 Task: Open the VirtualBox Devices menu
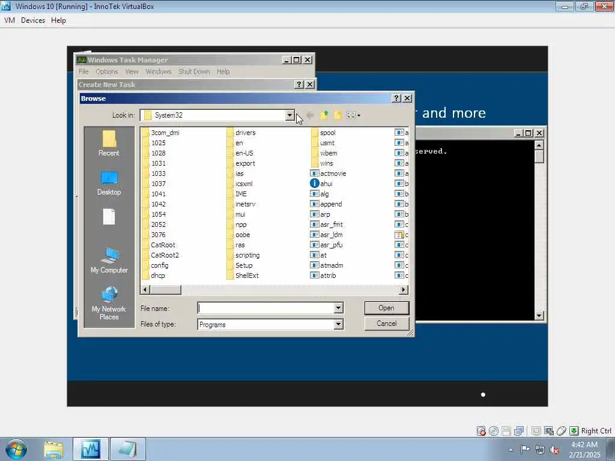pos(33,20)
